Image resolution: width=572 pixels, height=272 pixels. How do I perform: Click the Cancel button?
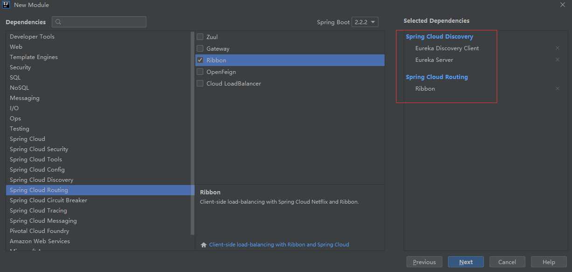pos(507,262)
